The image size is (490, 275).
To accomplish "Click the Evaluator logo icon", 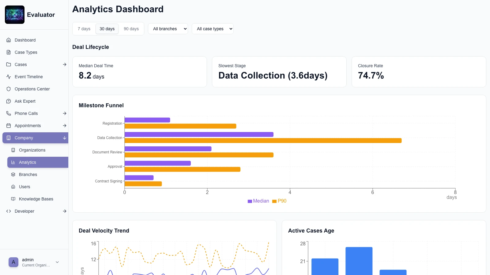I will [x=15, y=15].
